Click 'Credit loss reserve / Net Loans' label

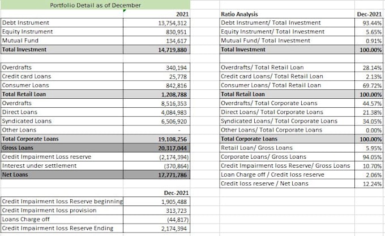[287, 183]
